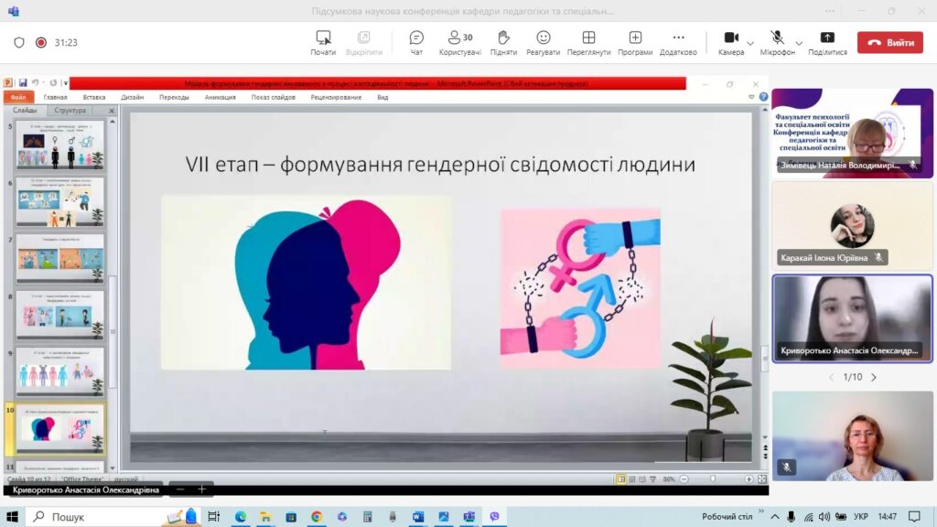This screenshot has height=527, width=937.
Task: Click the Відкріпити pop-out icon
Action: (x=363, y=43)
